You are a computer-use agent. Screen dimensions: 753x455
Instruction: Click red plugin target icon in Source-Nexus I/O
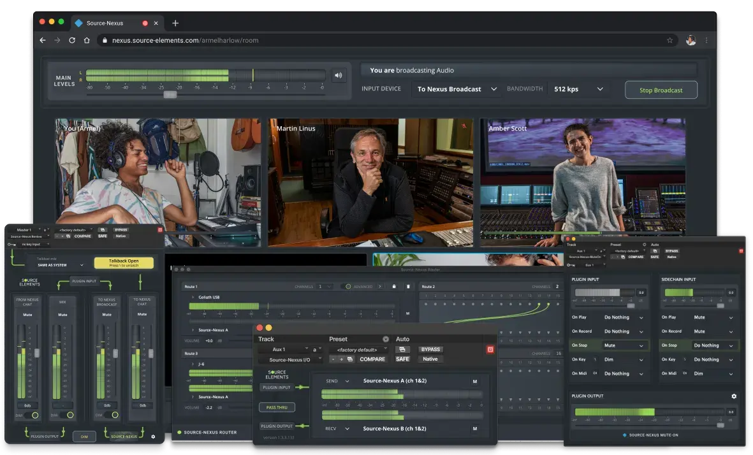point(490,349)
